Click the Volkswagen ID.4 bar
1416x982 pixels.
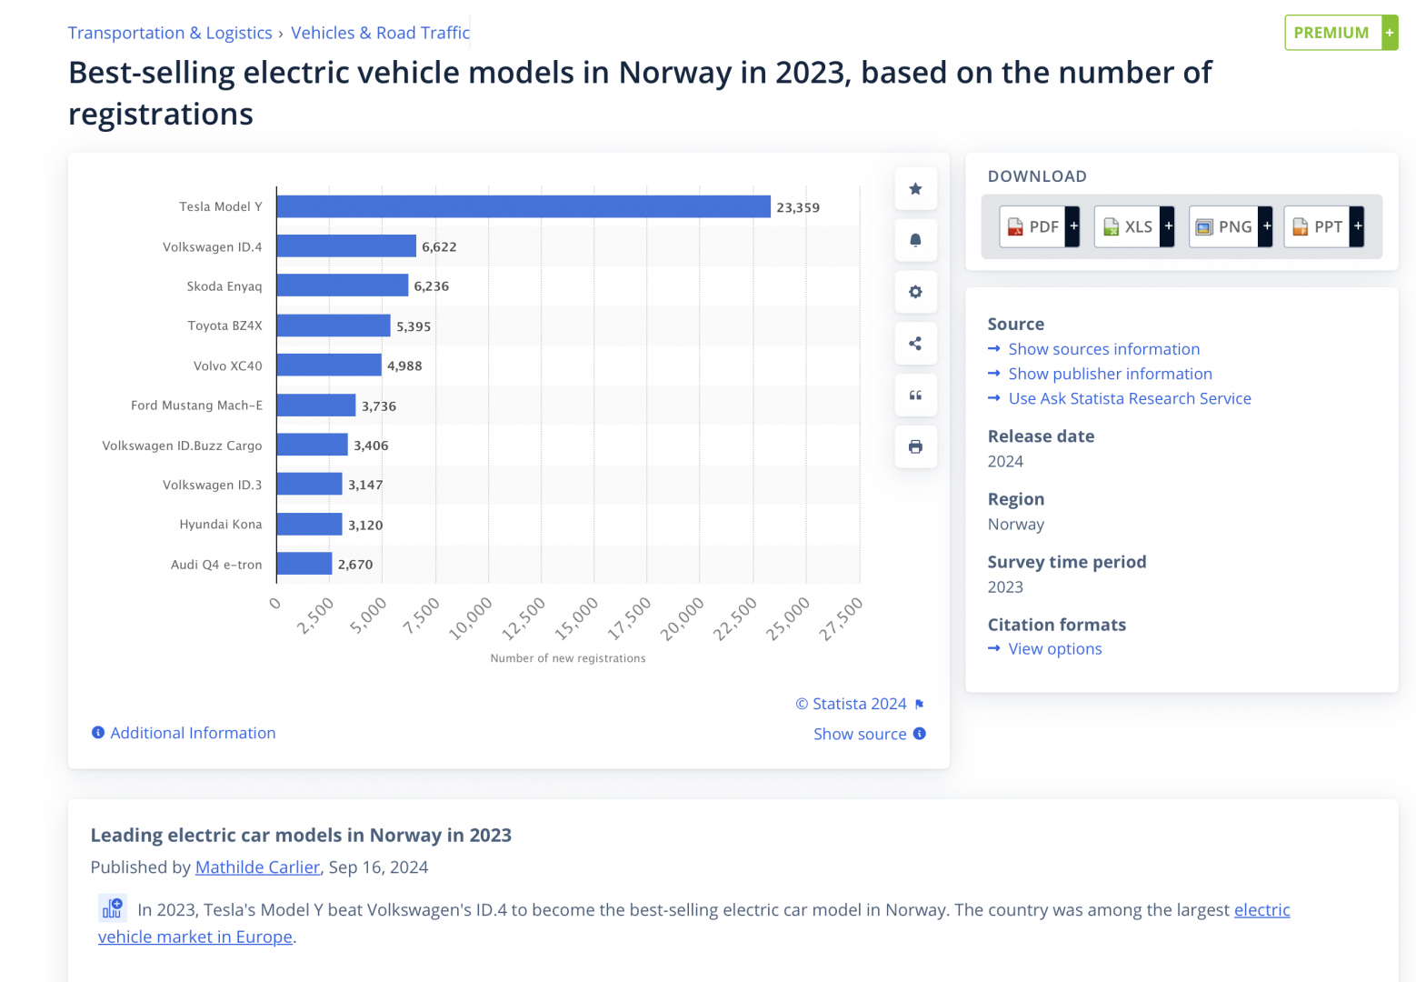click(x=346, y=245)
